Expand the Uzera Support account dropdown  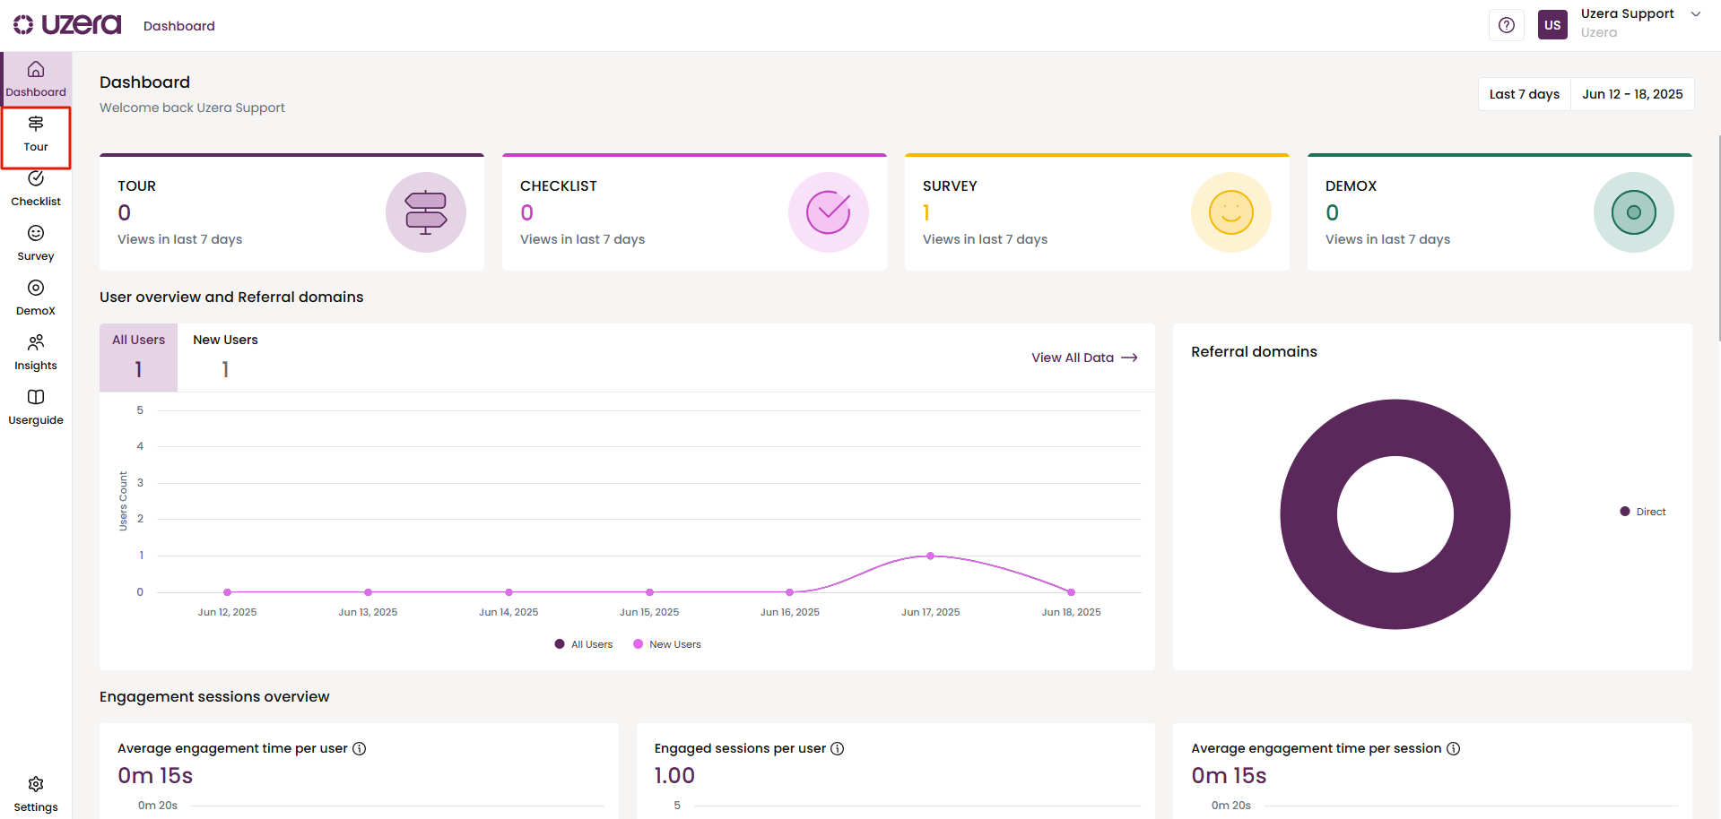tap(1695, 14)
